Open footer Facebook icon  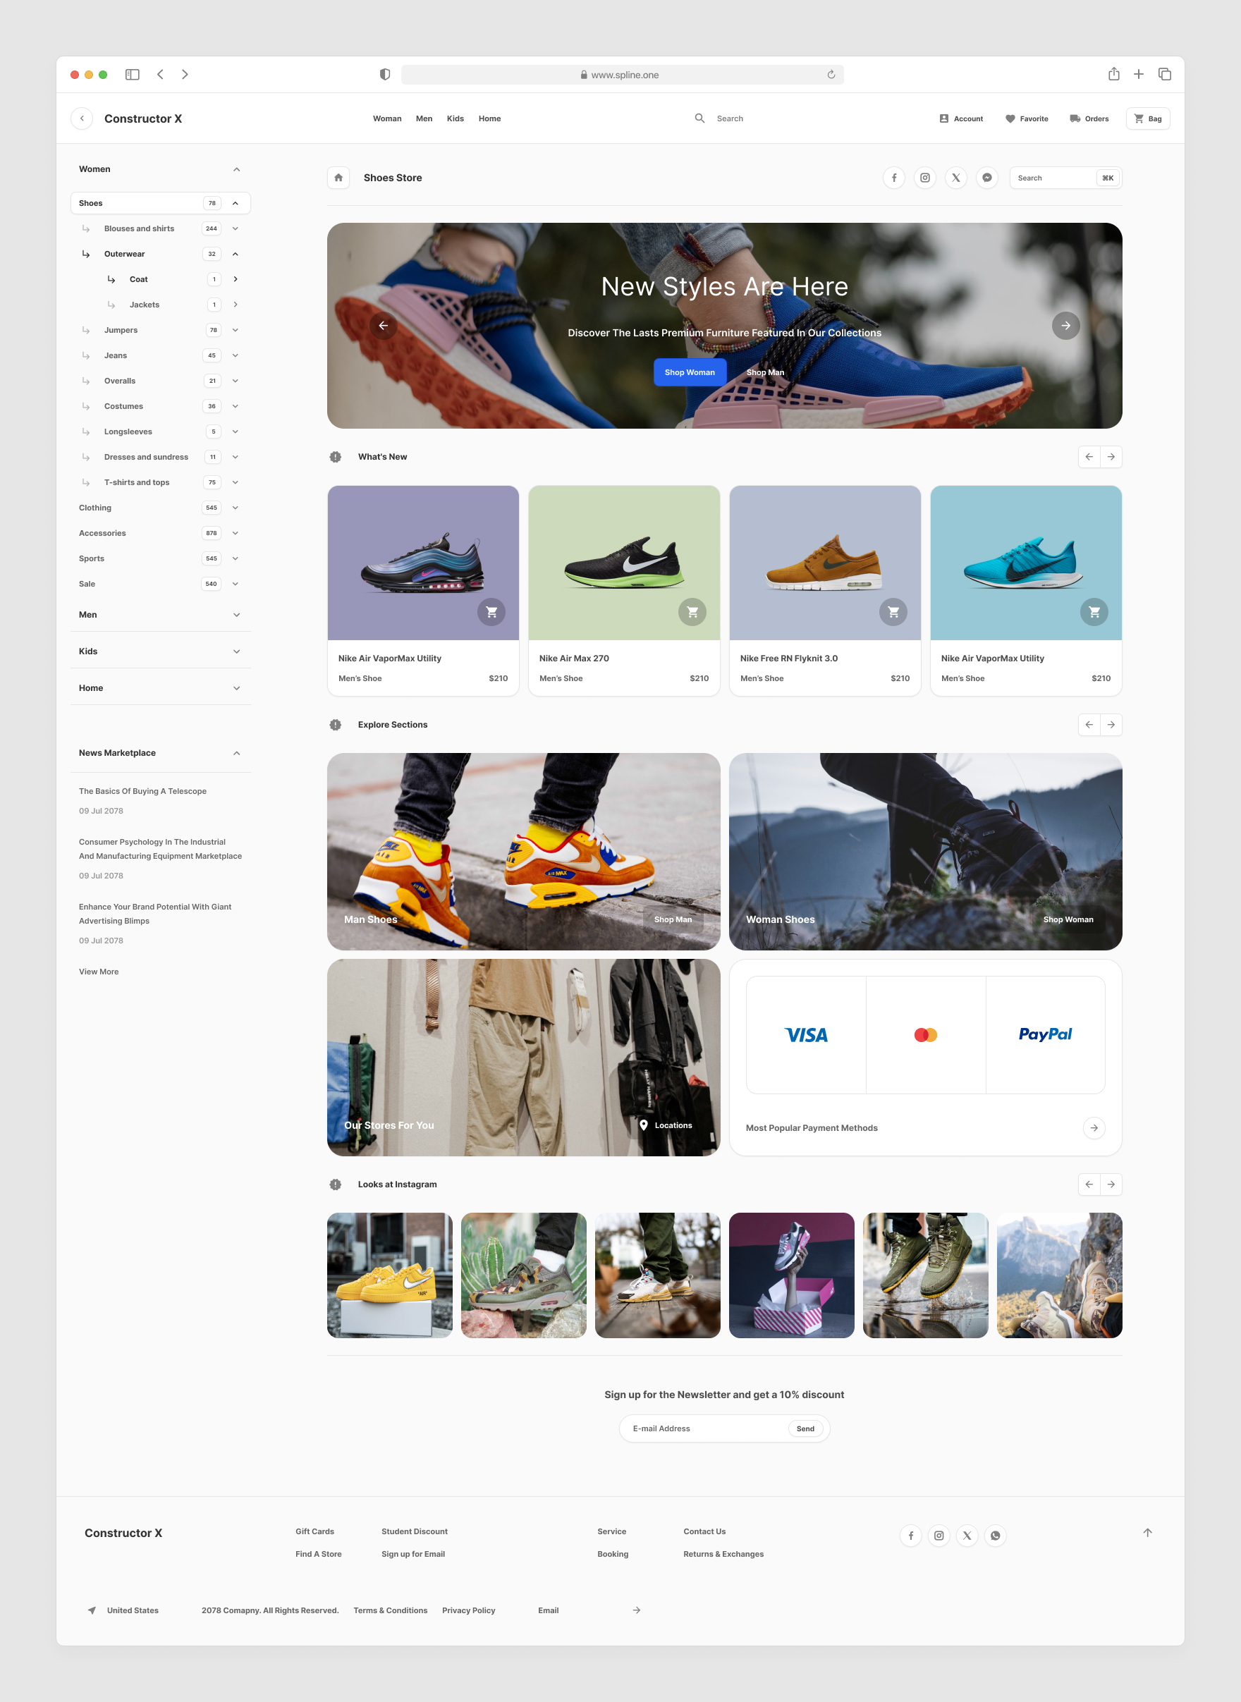click(x=910, y=1536)
